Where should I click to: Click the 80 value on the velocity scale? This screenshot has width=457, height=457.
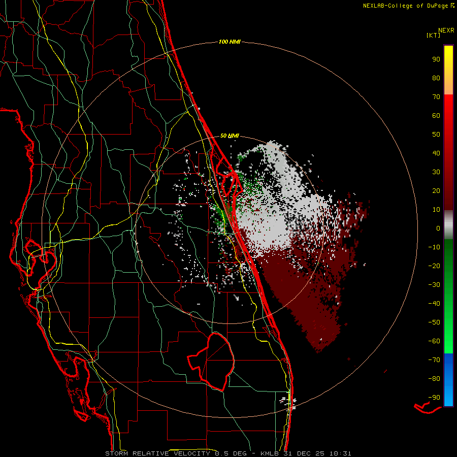pos(436,78)
